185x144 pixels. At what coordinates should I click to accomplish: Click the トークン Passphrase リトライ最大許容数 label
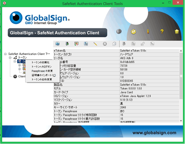pos(77,119)
